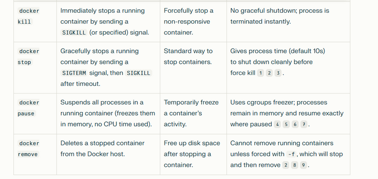This screenshot has width=378, height=179.
Task: Open citation 7 in docker pause row
Action: tap(304, 124)
